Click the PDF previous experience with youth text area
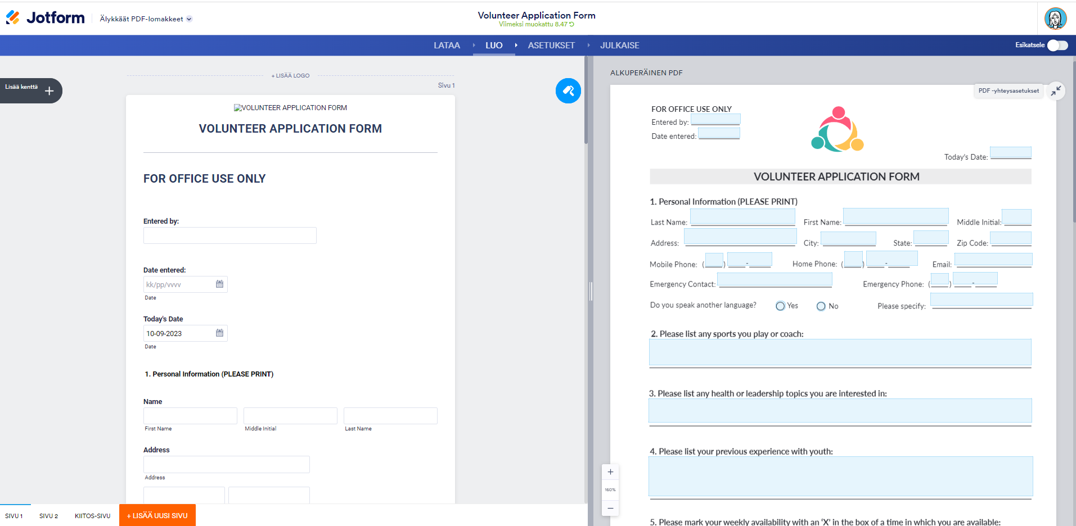 coord(841,476)
